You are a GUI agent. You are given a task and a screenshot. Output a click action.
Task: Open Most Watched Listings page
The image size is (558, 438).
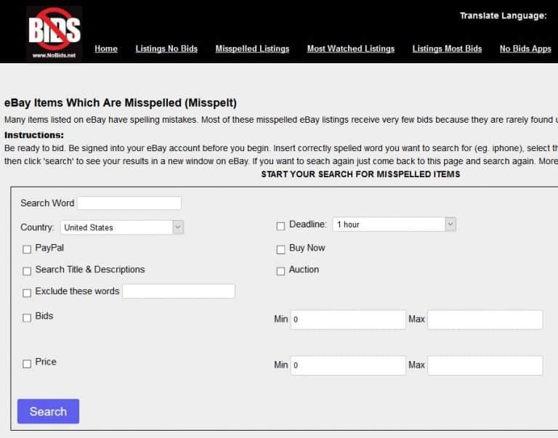point(351,49)
